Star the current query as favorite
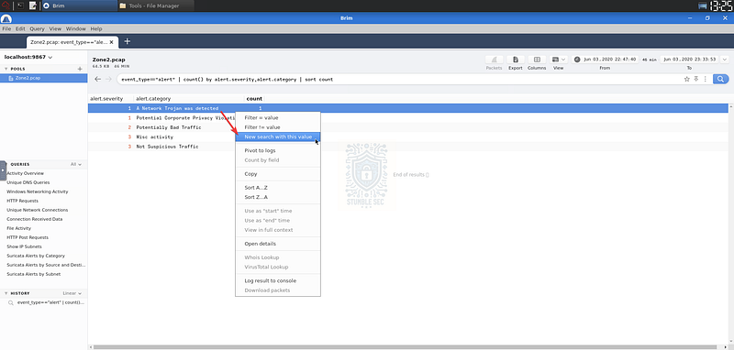The width and height of the screenshot is (734, 350). (686, 79)
